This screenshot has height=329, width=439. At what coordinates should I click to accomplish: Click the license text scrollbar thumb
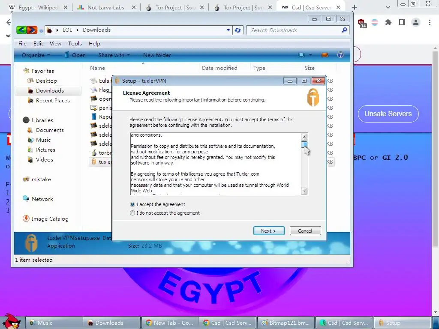point(304,145)
